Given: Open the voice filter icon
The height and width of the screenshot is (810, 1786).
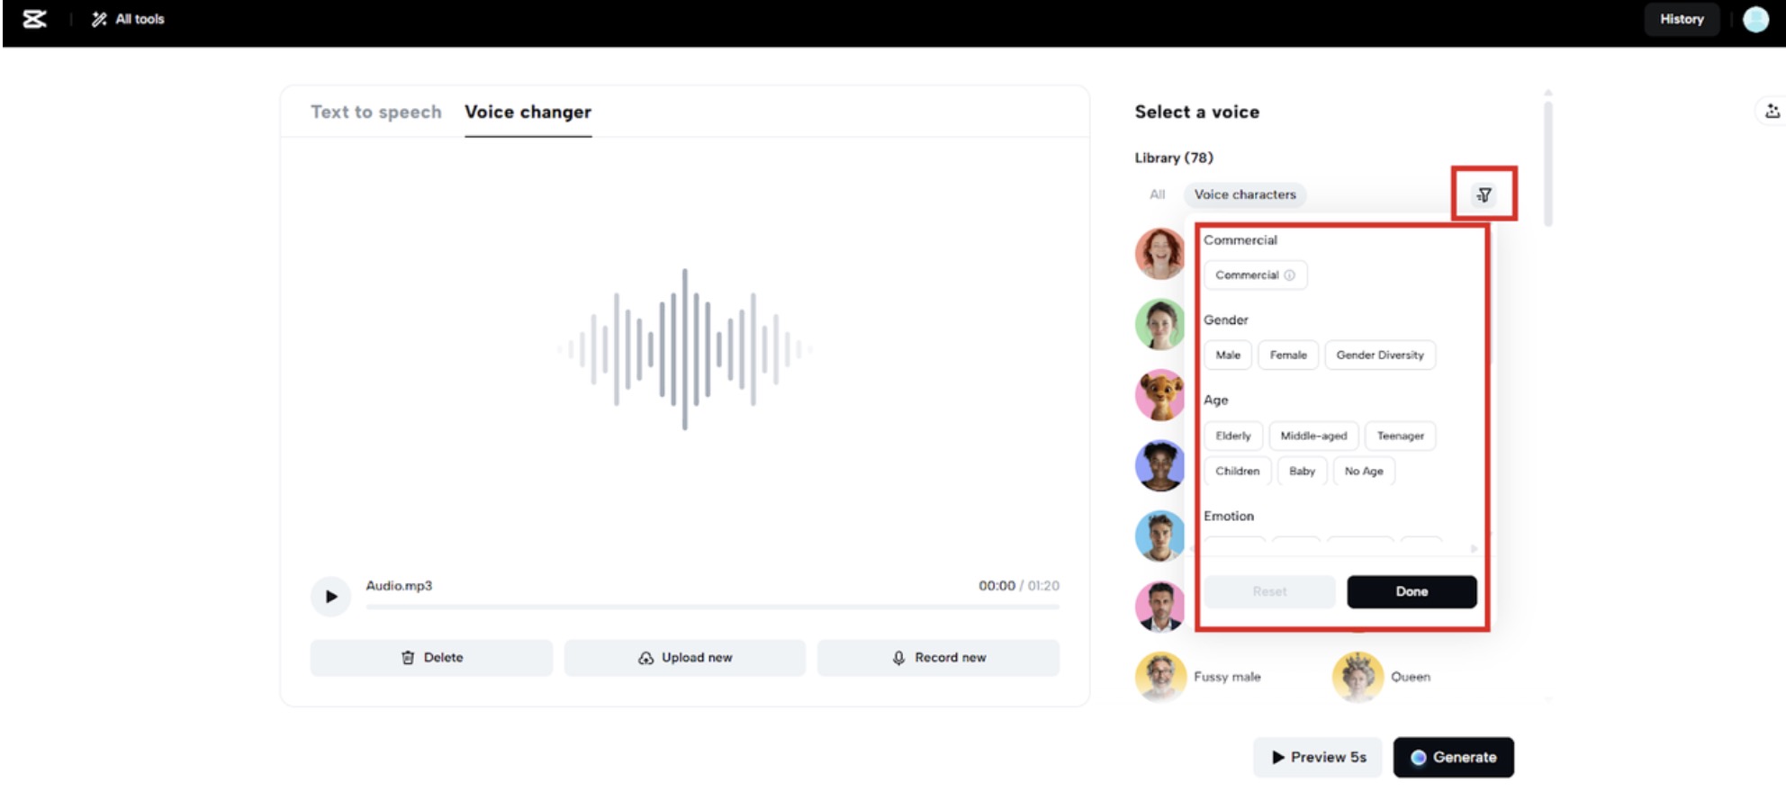Looking at the screenshot, I should point(1484,194).
